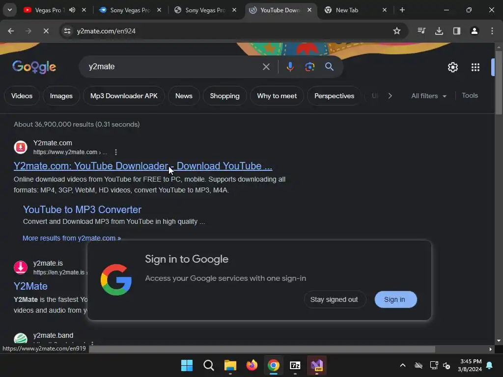Select the Shopping filter chip
This screenshot has width=503, height=377.
tap(224, 96)
